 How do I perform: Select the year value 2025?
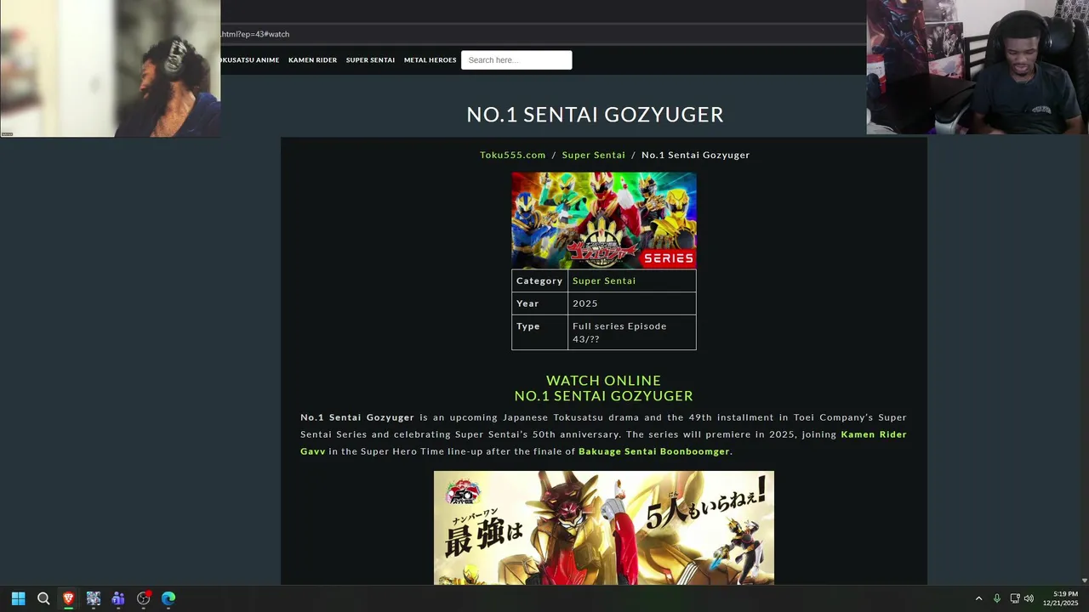pos(585,303)
